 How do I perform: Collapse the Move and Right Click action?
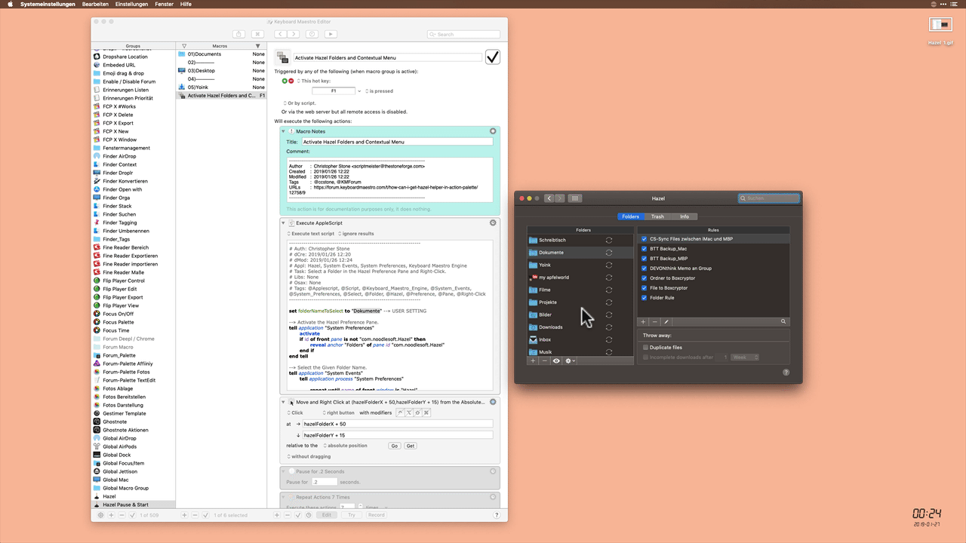[284, 403]
